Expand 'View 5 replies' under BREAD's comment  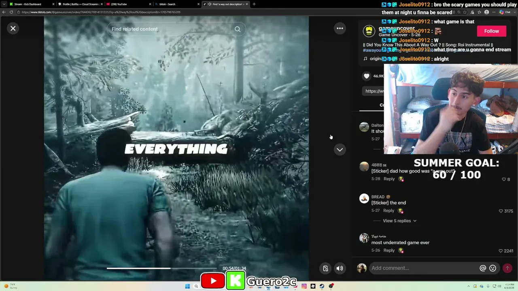[x=399, y=221]
